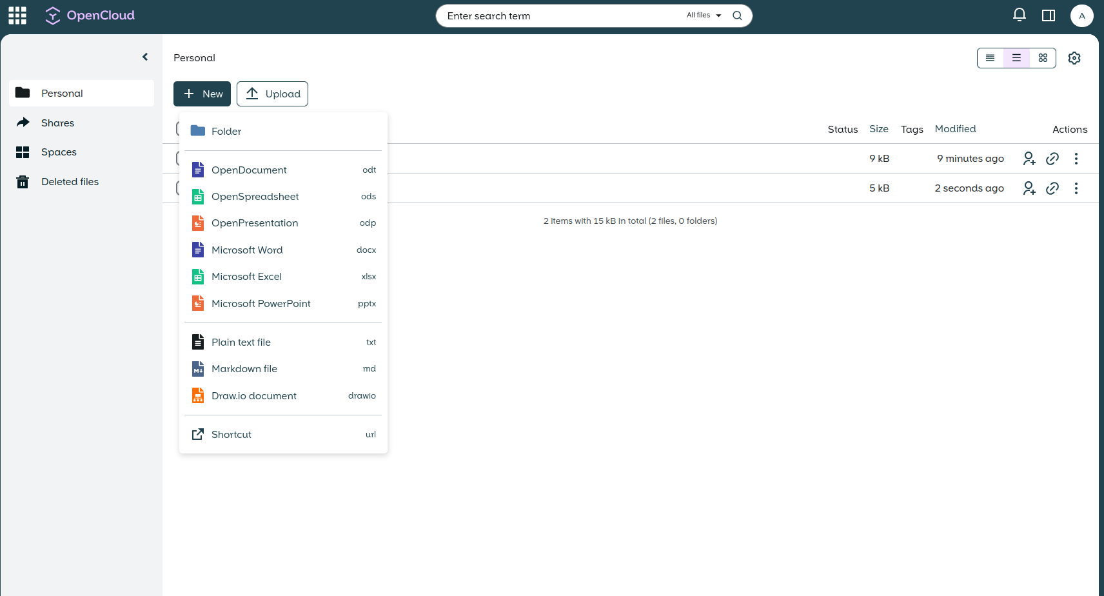Sort by the Size column
The width and height of the screenshot is (1104, 596).
[879, 129]
